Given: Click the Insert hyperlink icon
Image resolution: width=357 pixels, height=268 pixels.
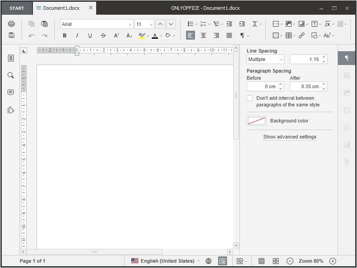Looking at the screenshot, I should click(301, 36).
